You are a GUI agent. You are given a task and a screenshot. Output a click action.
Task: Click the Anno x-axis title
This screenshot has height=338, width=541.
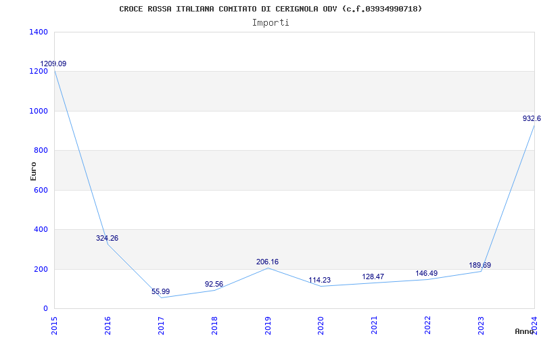pos(523,331)
